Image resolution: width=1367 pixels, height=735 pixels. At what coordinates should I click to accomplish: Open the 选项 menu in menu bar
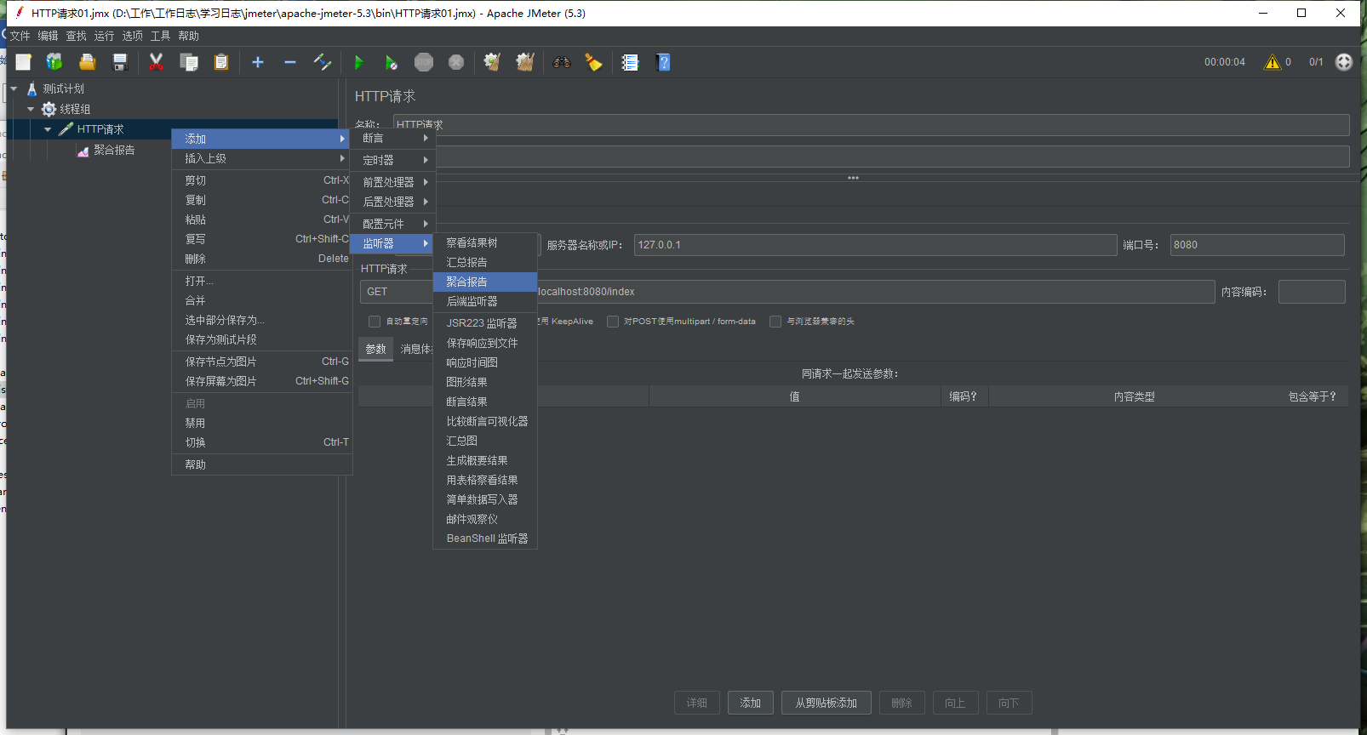[x=132, y=36]
